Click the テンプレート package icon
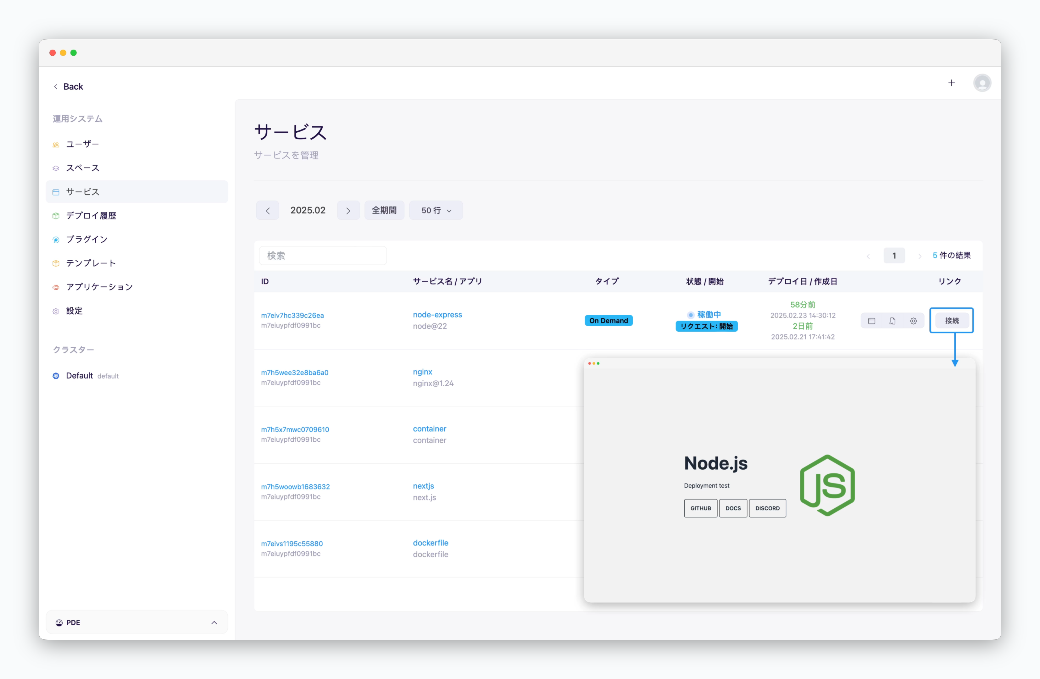Image resolution: width=1040 pixels, height=679 pixels. click(x=56, y=264)
